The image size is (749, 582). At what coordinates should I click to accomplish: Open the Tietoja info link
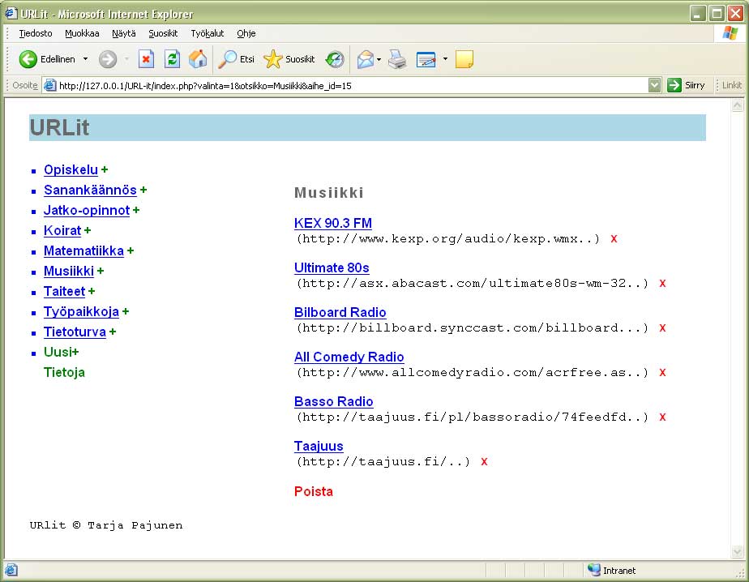(x=64, y=372)
